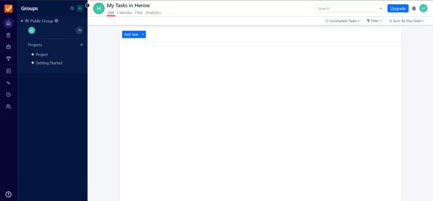Click the clock time tracking icon

coord(9,95)
